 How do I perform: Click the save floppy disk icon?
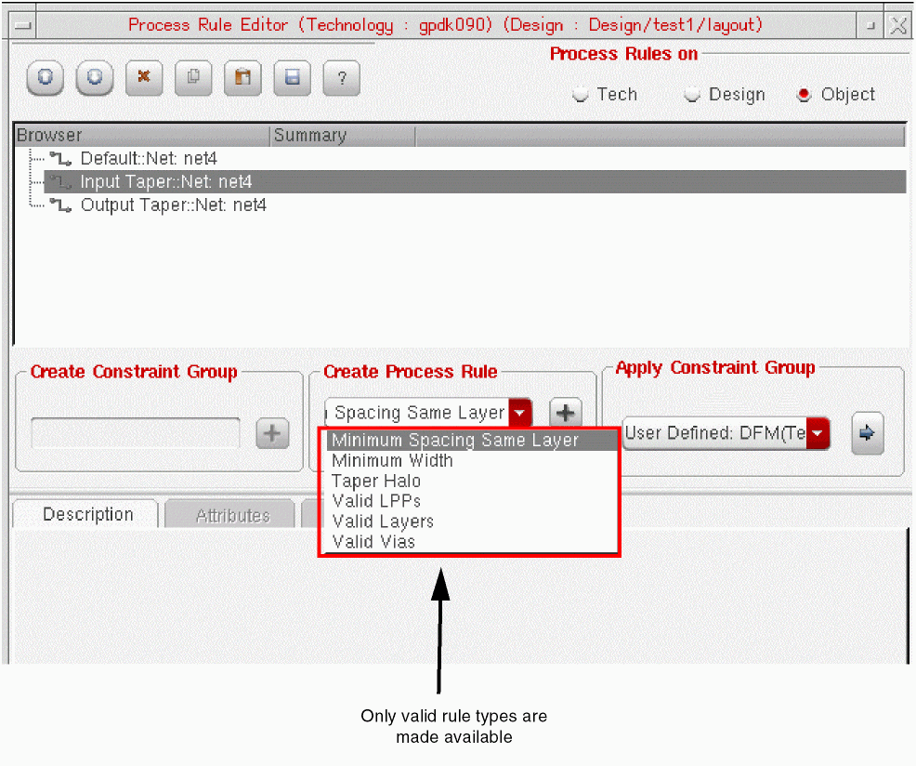292,77
